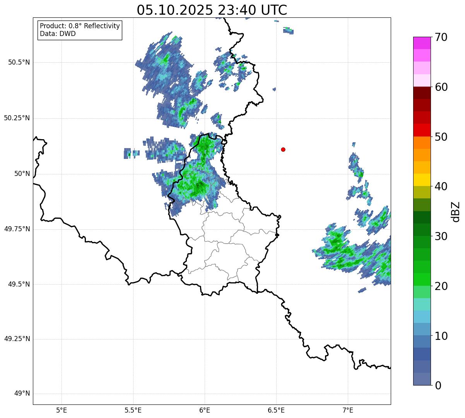Click the latitude label "49.5°N"
Screen dimensions: 465x418
tap(19, 284)
